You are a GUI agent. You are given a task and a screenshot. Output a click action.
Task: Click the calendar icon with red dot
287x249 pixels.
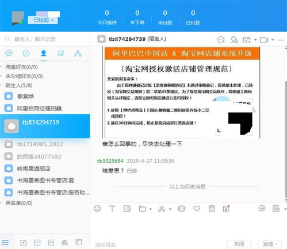pyautogui.click(x=226, y=209)
